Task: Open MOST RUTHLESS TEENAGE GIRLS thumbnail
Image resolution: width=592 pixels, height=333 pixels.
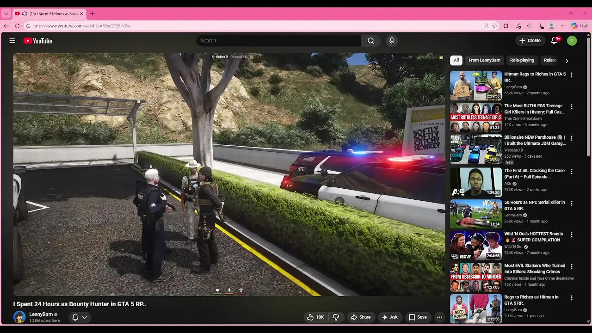Action: 476,117
